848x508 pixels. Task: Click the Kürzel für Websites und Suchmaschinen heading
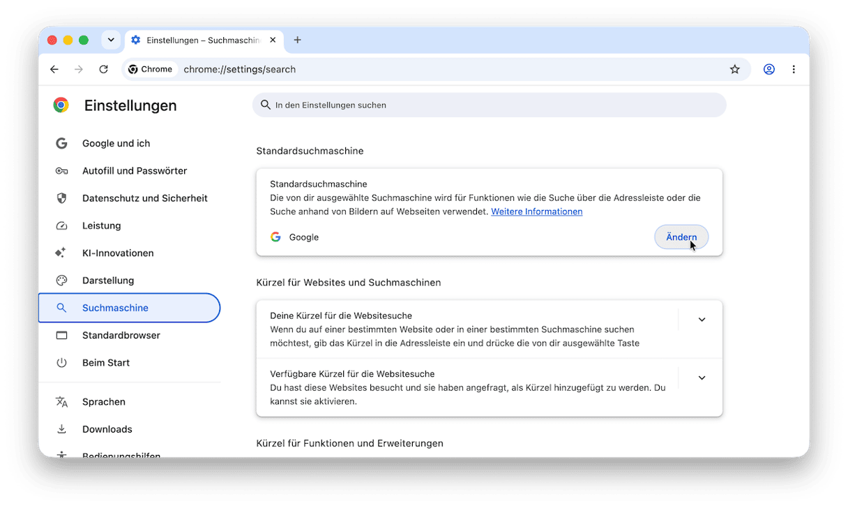[348, 283]
